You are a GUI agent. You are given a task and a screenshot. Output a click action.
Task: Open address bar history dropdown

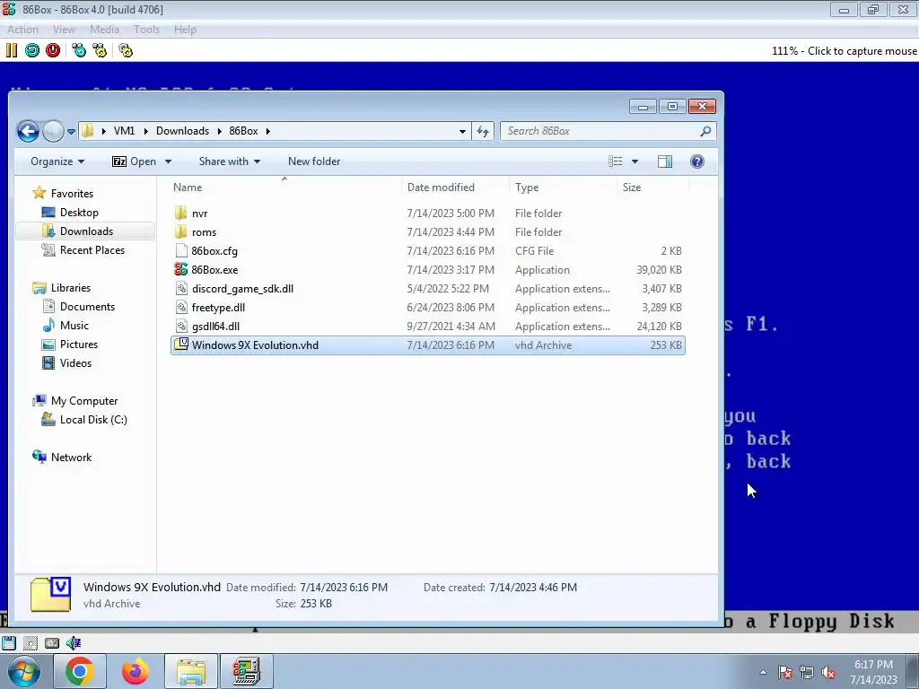pyautogui.click(x=462, y=131)
